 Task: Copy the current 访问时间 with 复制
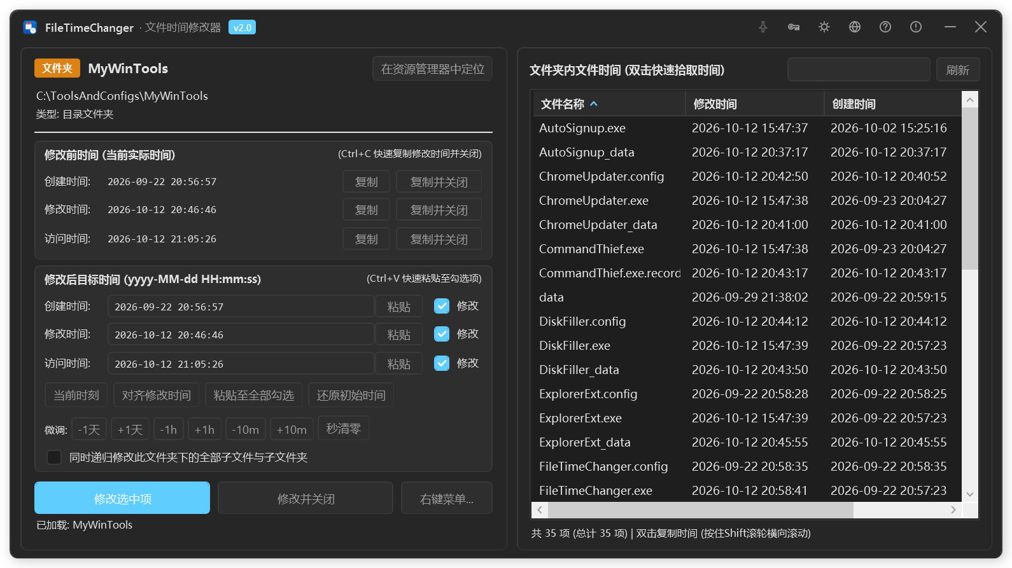pyautogui.click(x=367, y=239)
